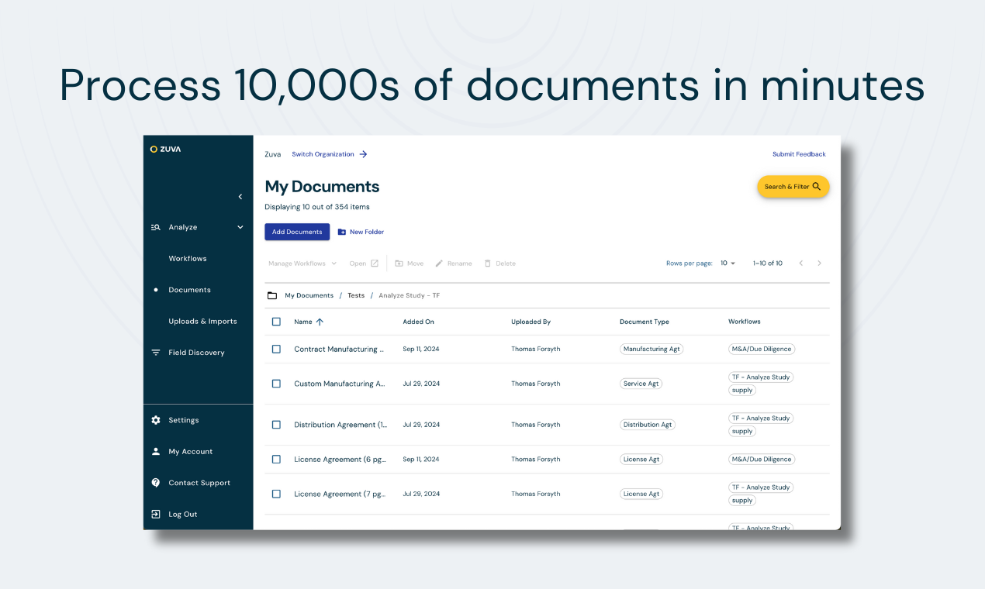Sort by the Name column header
This screenshot has height=589, width=985.
[303, 322]
